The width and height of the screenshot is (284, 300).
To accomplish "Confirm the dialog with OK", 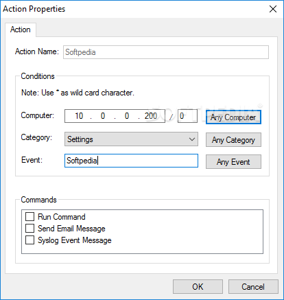I will tap(198, 286).
